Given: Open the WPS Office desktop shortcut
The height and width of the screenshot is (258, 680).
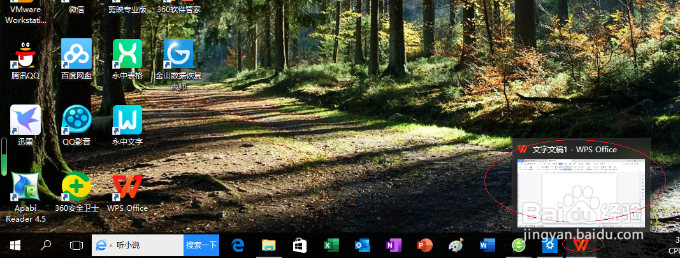Looking at the screenshot, I should pyautogui.click(x=127, y=192).
